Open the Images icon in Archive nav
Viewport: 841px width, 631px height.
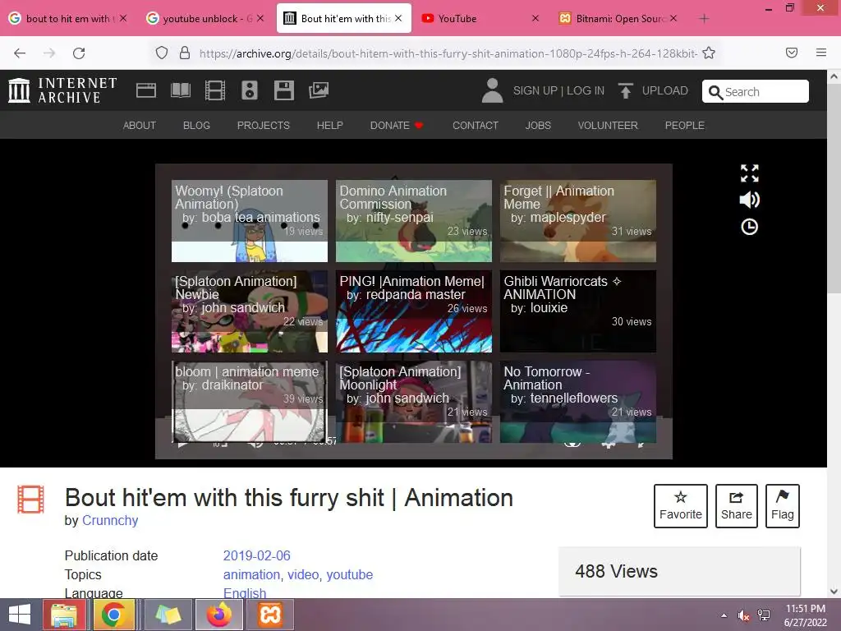[319, 90]
